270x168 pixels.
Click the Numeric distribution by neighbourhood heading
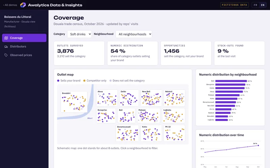(x=228, y=75)
